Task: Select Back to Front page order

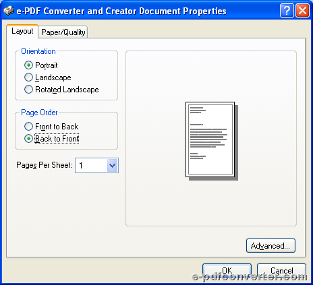Action: (x=28, y=139)
